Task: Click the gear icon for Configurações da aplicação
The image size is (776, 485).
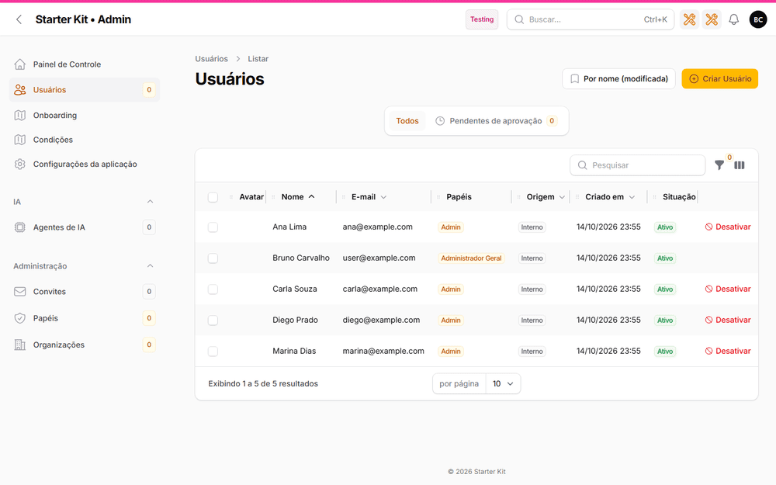Action: point(20,164)
